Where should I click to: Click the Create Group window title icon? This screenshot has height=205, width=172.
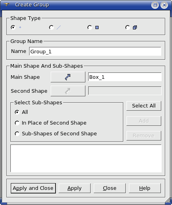pos(6,5)
